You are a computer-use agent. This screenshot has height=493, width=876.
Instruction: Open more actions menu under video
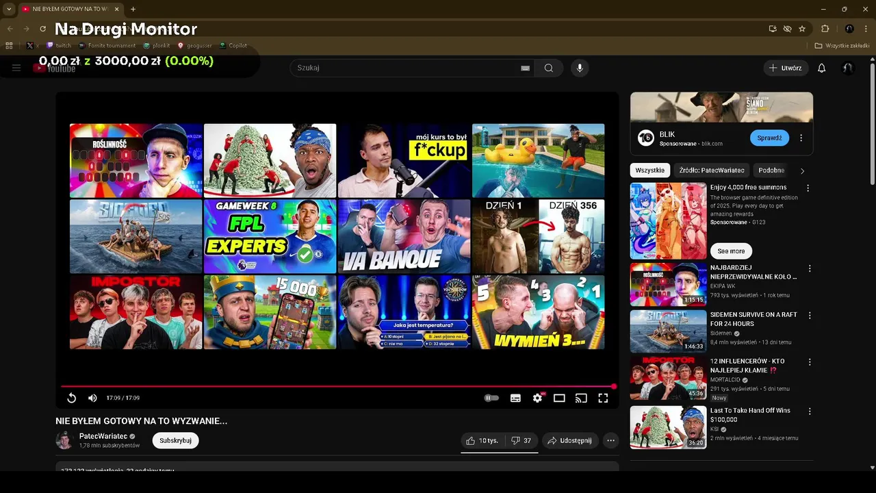(611, 440)
